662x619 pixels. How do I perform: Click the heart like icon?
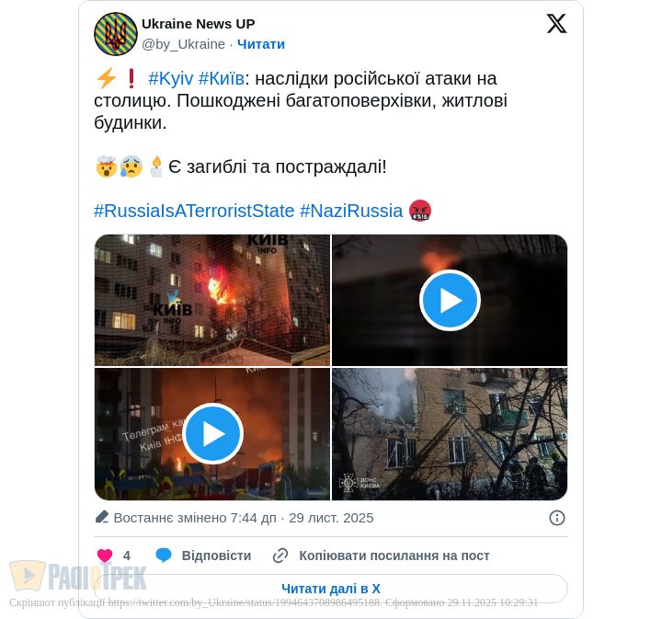[104, 556]
